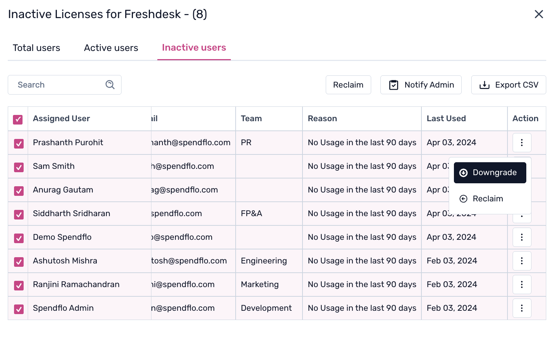
Task: Click the Reason cell for Siddharth Sridharan
Action: [362, 214]
